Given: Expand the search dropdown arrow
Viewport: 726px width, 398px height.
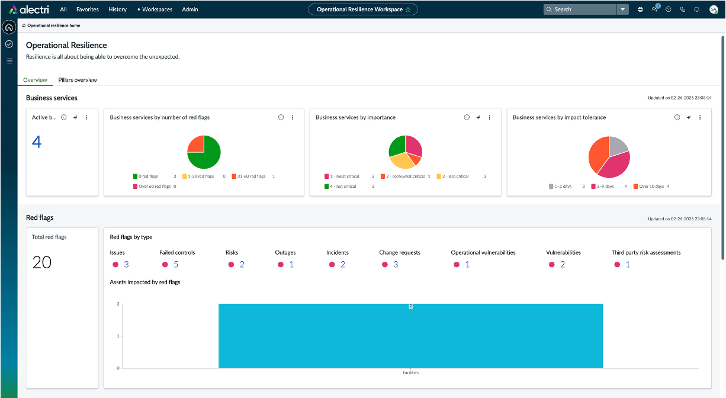Looking at the screenshot, I should 622,9.
